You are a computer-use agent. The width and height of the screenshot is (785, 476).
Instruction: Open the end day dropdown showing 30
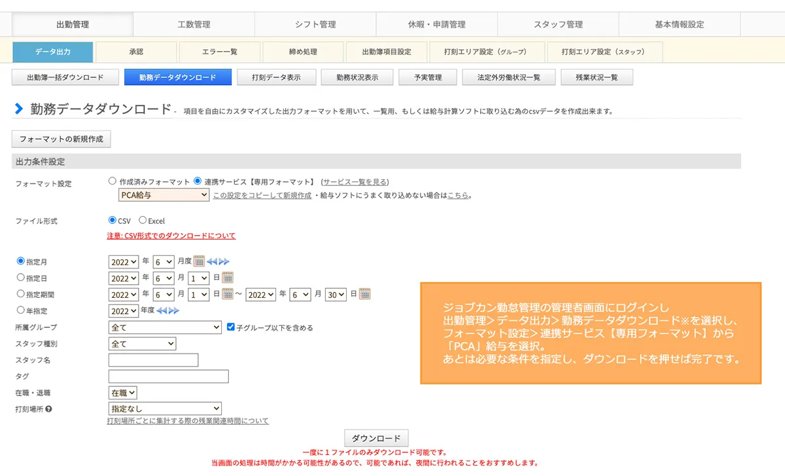[336, 295]
